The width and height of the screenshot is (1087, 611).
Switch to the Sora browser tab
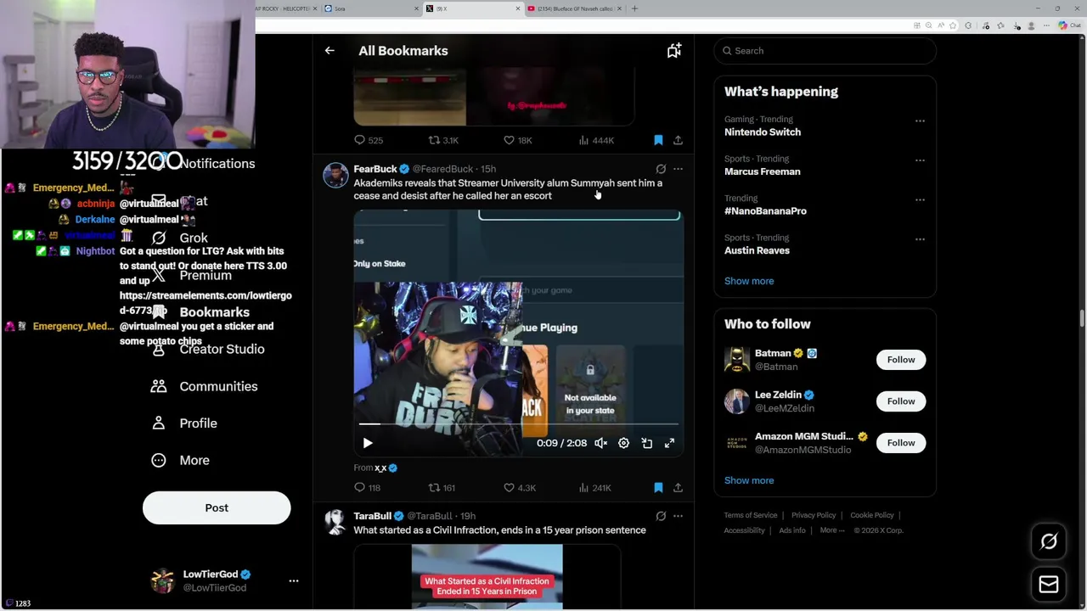click(x=371, y=8)
